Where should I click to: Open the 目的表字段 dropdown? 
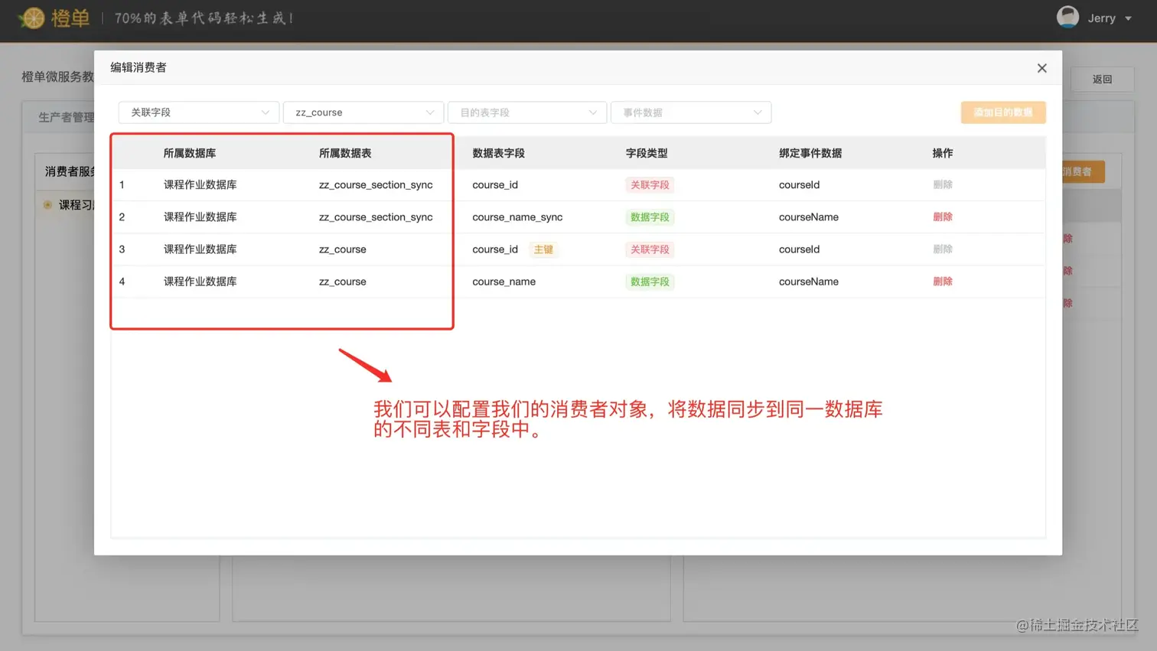[527, 112]
